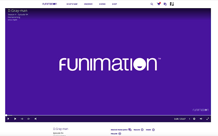Click the Trailer button
This screenshot has height=136, width=218.
[x=138, y=130]
